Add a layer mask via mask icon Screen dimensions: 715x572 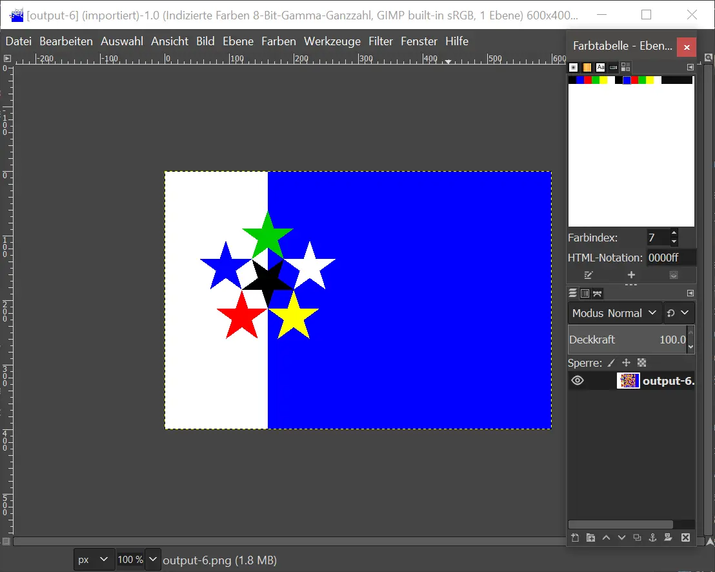(x=668, y=538)
